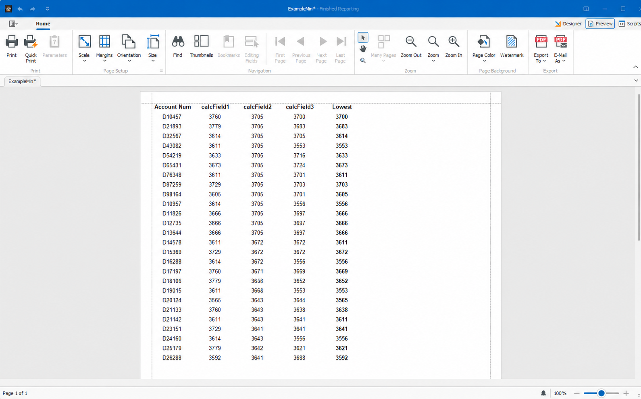The width and height of the screenshot is (641, 399).
Task: Open the quick access toolbar customize arrow
Action: pos(48,9)
